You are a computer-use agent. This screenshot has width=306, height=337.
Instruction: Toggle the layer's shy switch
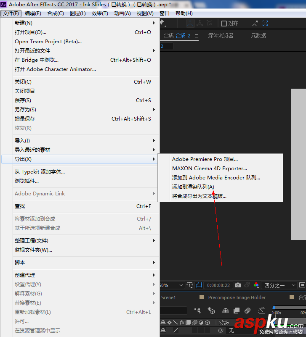pyautogui.click(x=163, y=330)
